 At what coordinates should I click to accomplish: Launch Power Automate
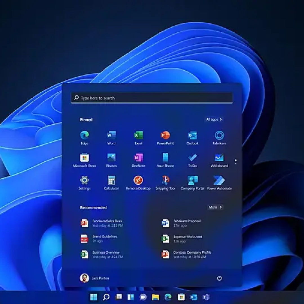(219, 181)
